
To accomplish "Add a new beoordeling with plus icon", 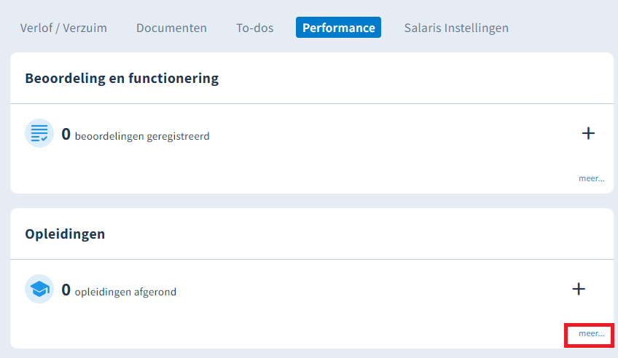I will [588, 133].
